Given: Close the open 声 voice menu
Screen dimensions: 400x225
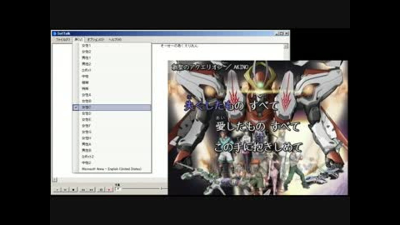Looking at the screenshot, I should coord(78,40).
